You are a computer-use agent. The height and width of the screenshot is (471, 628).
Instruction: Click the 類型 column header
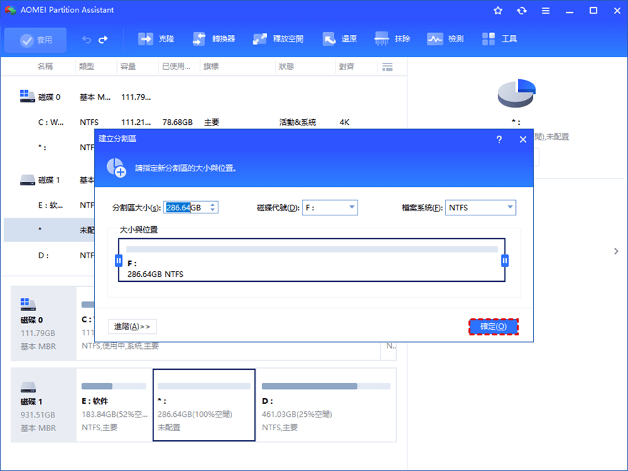86,66
